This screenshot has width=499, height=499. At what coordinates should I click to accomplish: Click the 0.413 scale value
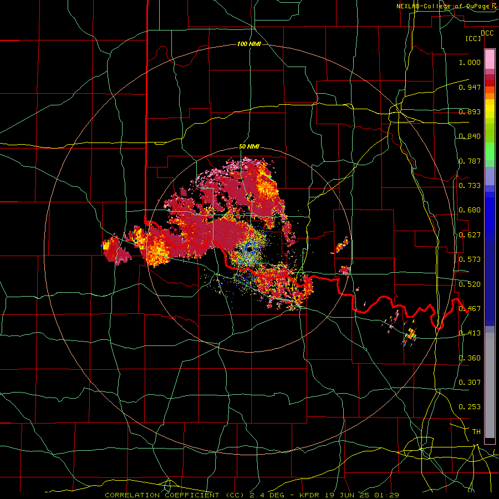(470, 333)
